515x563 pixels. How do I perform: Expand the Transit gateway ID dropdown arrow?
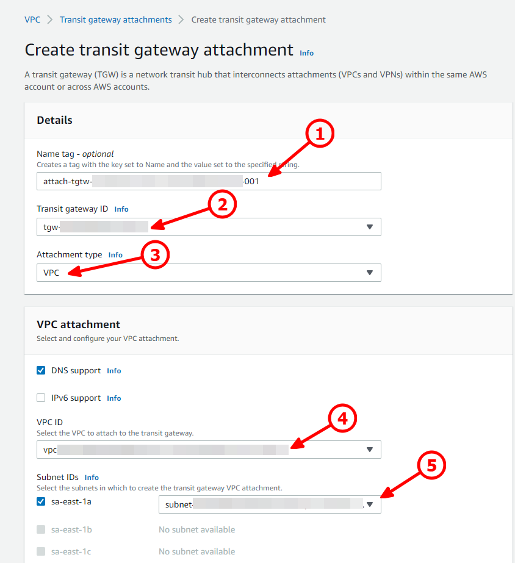click(370, 227)
